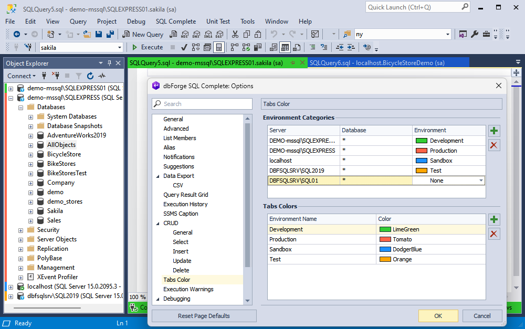Click the Save All icon
Viewport: 525px width, 329px height.
pos(110,34)
